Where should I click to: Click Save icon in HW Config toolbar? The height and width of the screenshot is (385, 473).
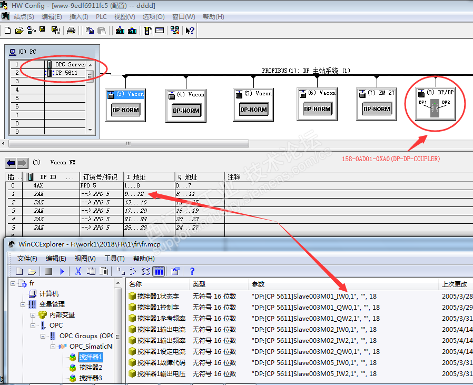(x=42, y=30)
